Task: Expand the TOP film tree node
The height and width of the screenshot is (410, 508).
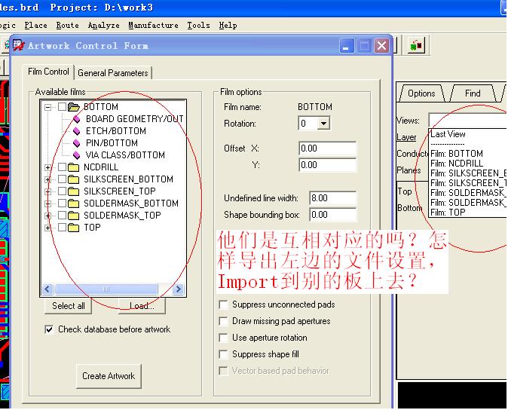Action: [x=48, y=228]
